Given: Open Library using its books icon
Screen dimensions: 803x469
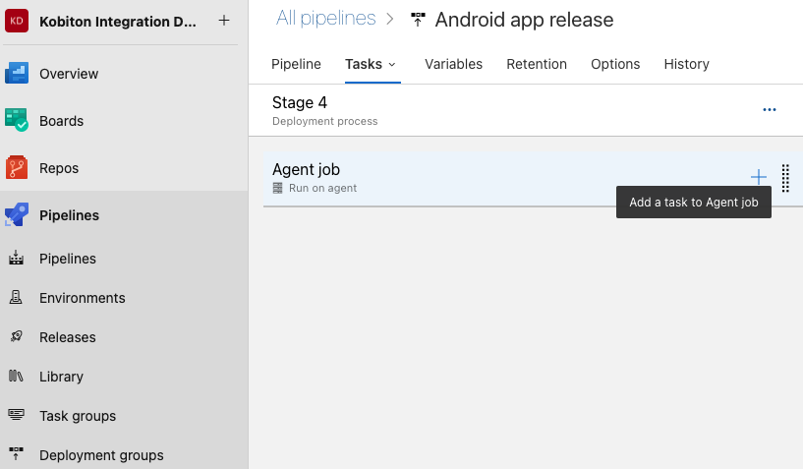Looking at the screenshot, I should coord(16,377).
